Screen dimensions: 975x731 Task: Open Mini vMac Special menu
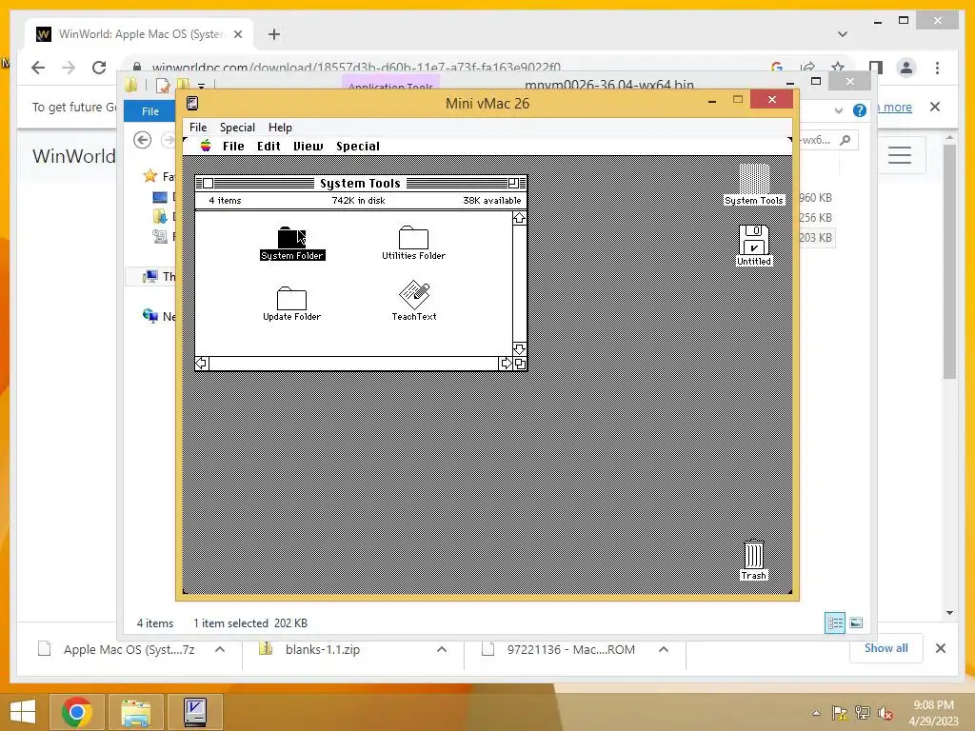pos(237,128)
